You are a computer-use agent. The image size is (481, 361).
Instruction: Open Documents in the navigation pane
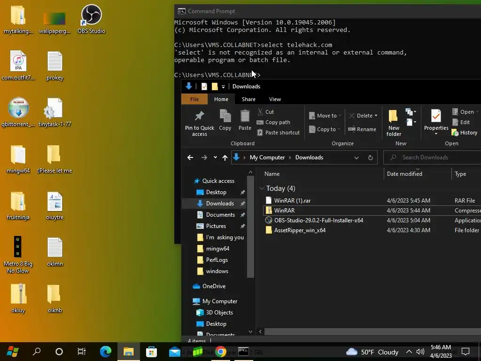click(220, 214)
